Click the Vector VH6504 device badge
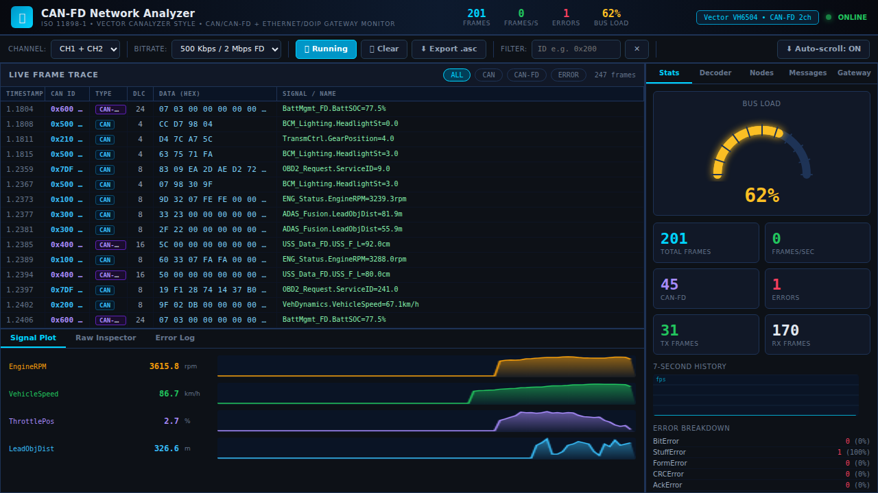The width and height of the screenshot is (878, 493). tap(757, 17)
